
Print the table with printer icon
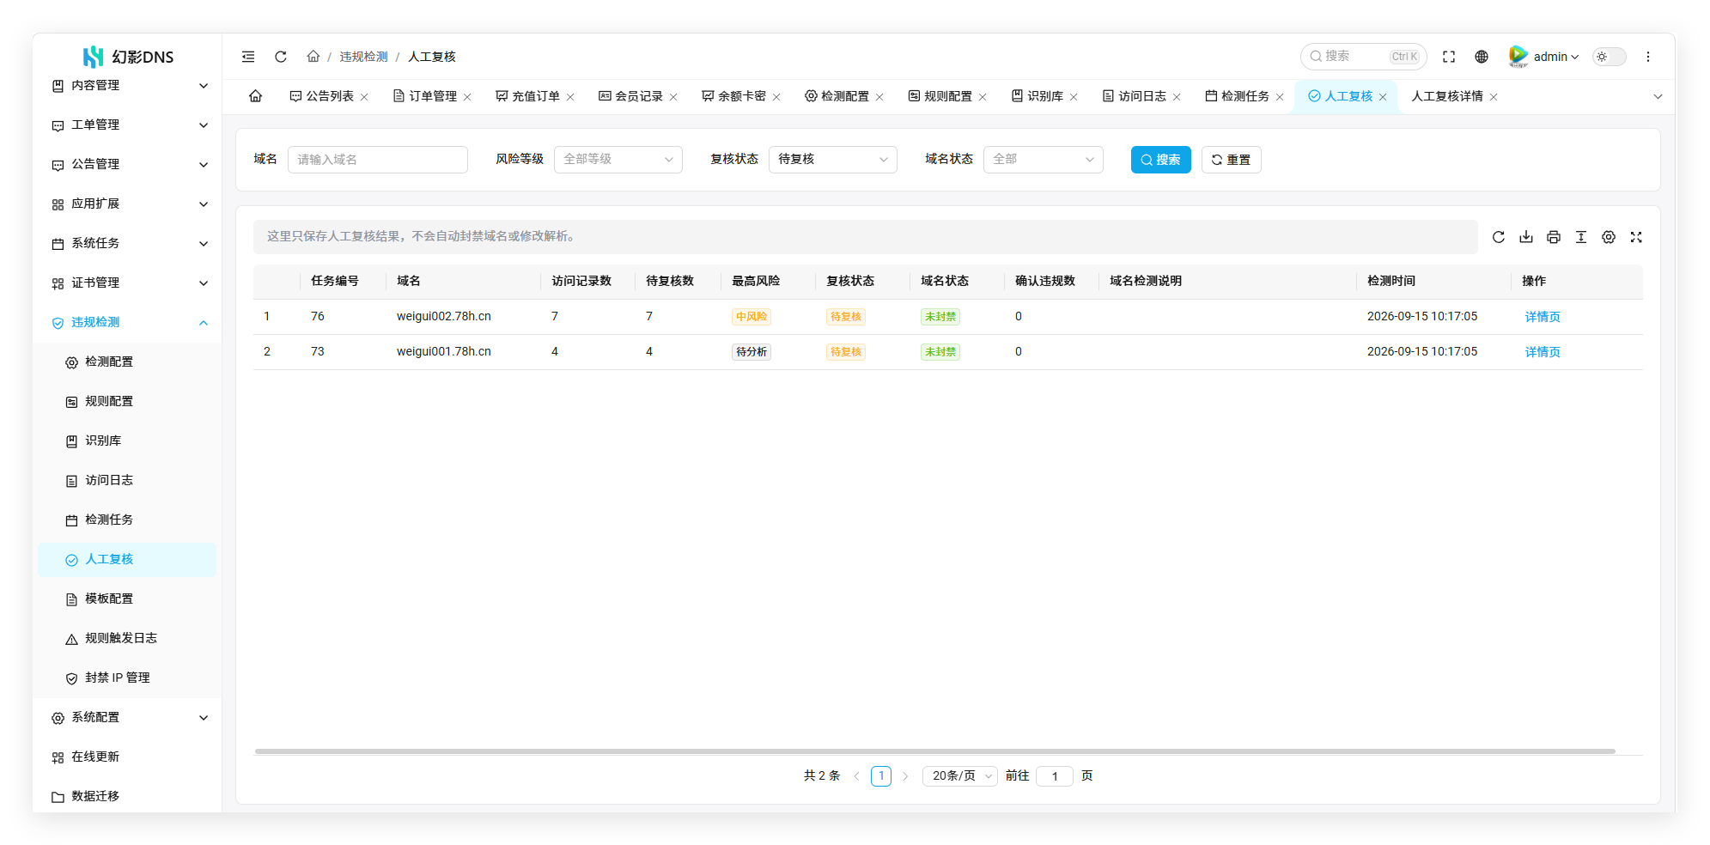coord(1554,237)
